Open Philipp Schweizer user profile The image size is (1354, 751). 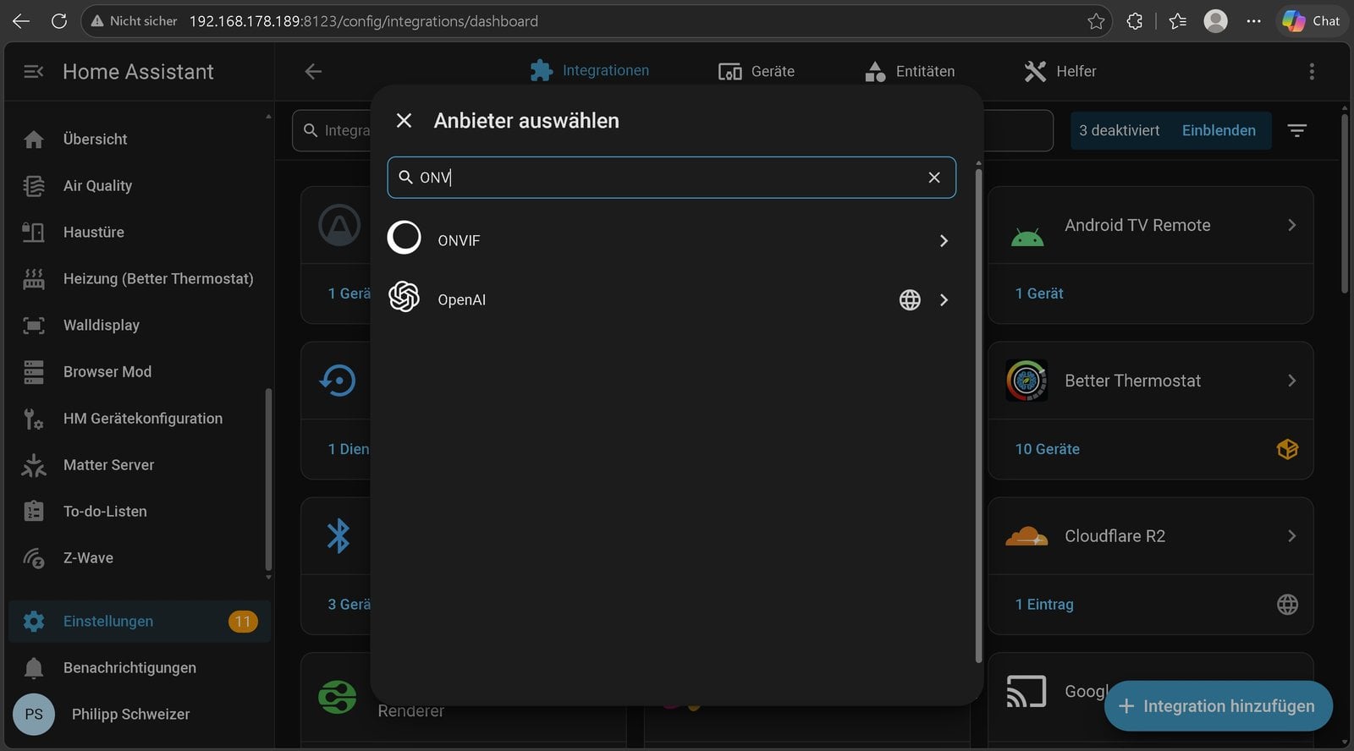coord(140,714)
